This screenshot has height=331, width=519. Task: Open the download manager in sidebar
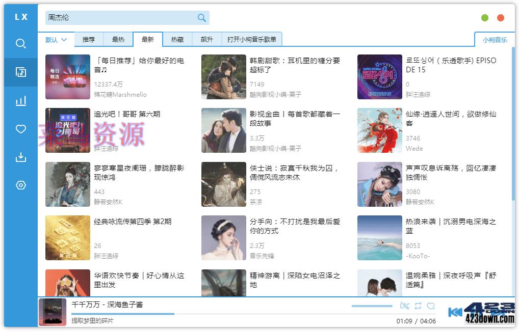click(x=20, y=157)
